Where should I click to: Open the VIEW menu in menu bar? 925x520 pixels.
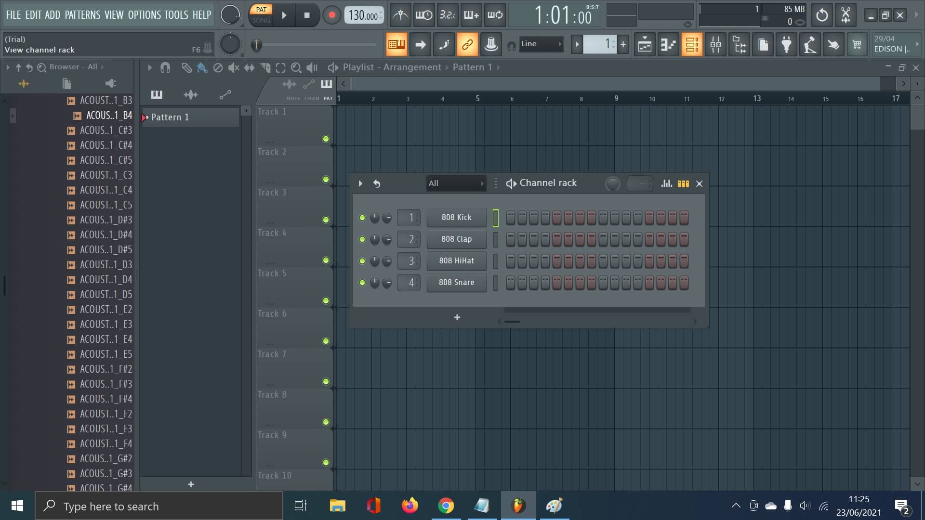[x=114, y=14]
